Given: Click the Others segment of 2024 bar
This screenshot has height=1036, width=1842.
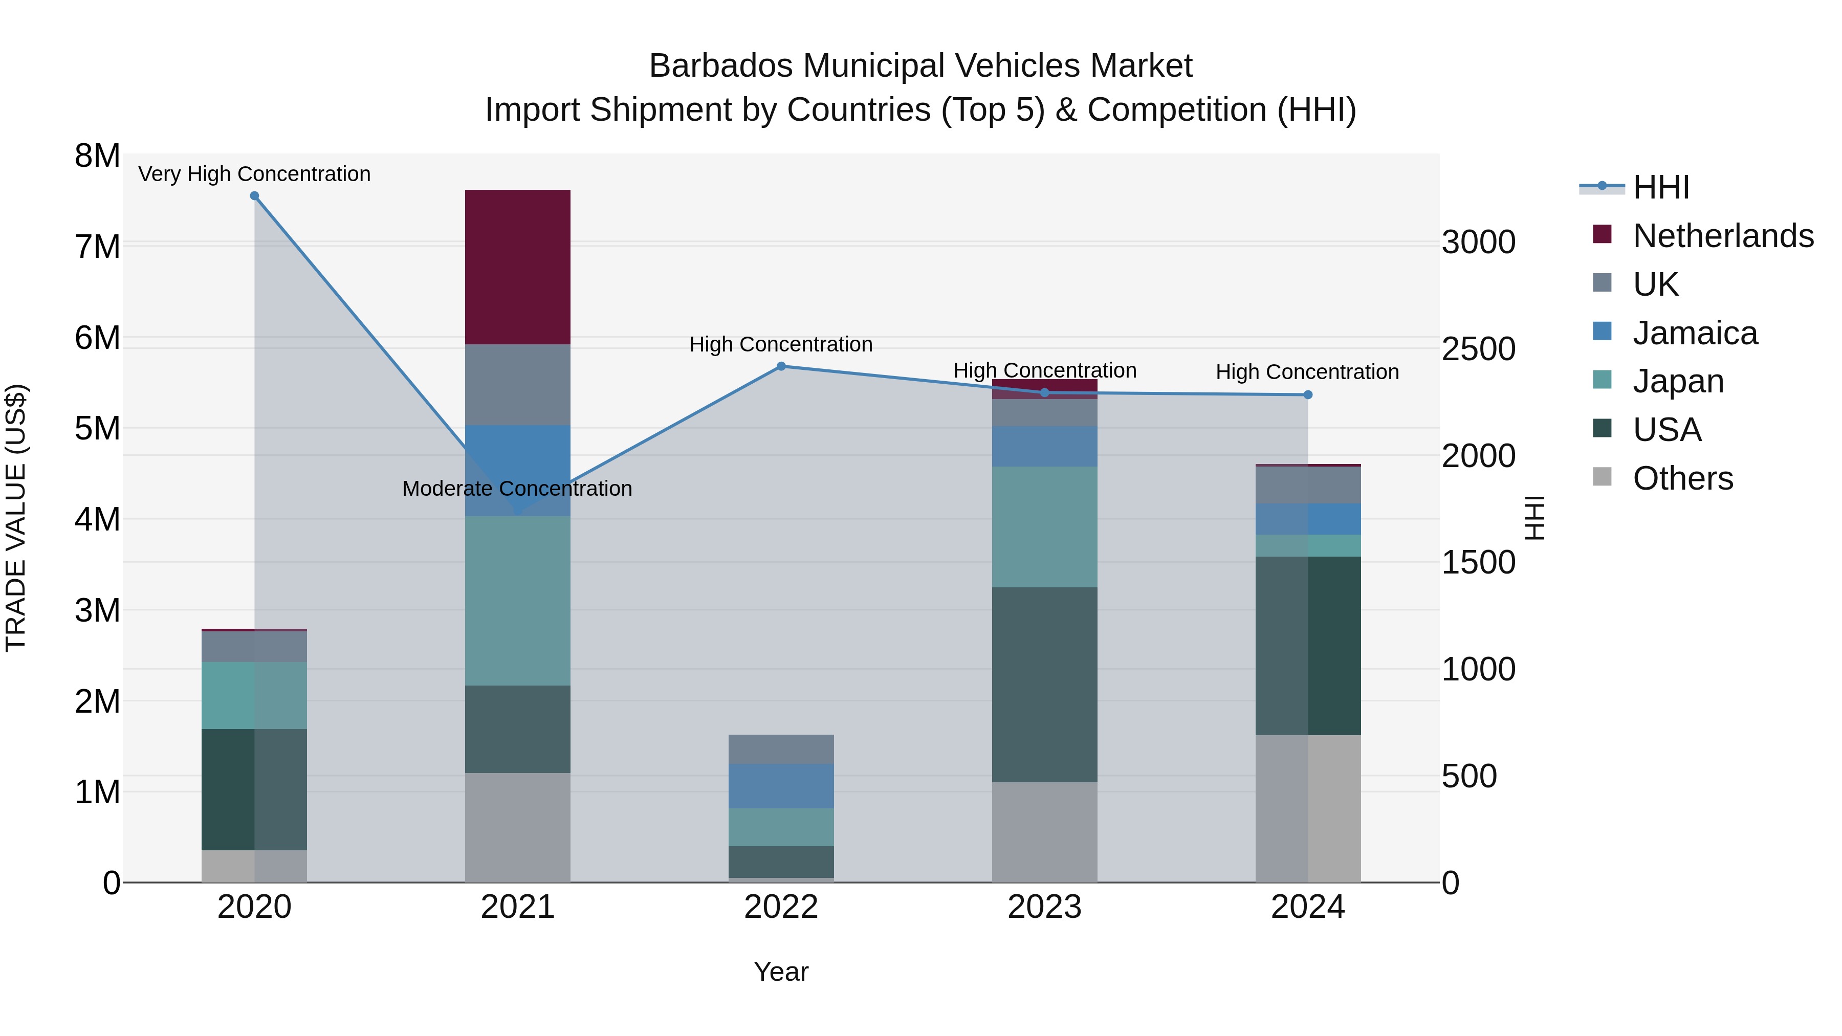Looking at the screenshot, I should 1308,809.
